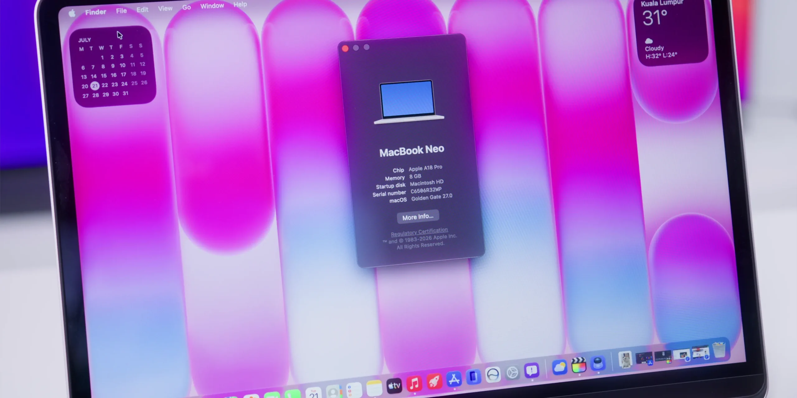
Task: Open the App Store from the Dock
Action: click(x=454, y=379)
